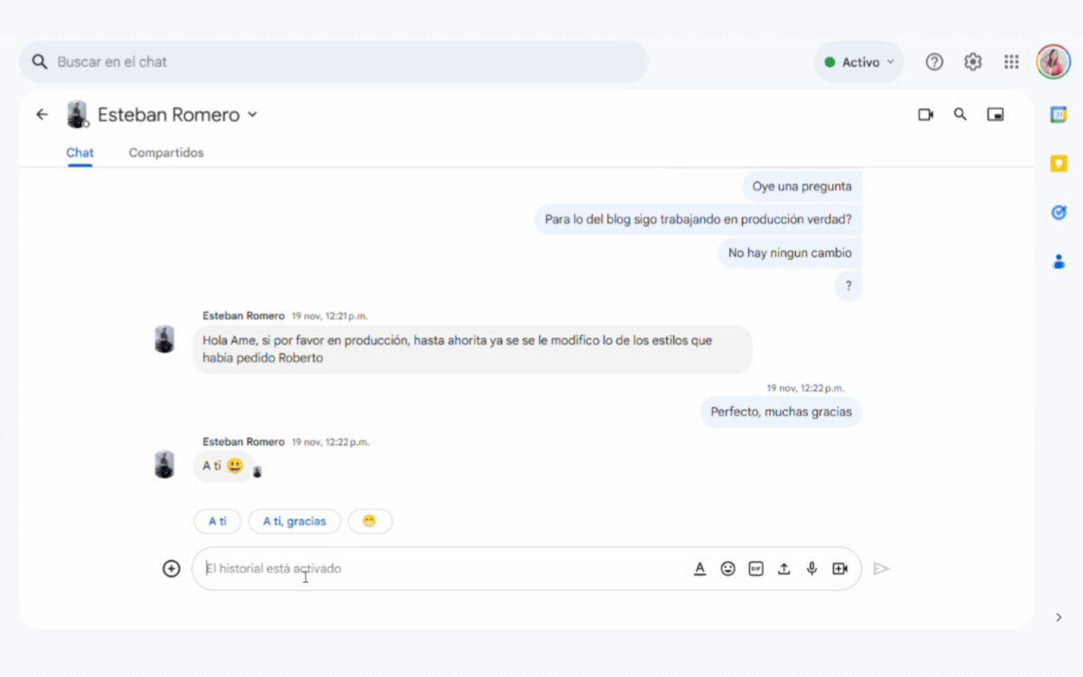Click the avatar beside the "Hola Ame" message

164,339
